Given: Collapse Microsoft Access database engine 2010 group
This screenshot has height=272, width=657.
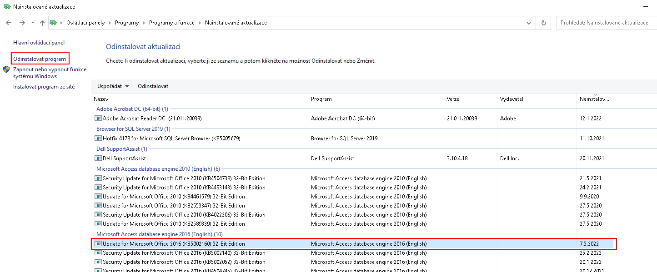Looking at the screenshot, I should 158,169.
